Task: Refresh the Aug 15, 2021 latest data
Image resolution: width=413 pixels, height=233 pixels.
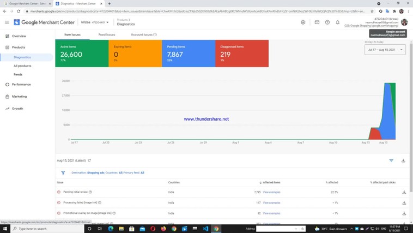Action: point(89,160)
